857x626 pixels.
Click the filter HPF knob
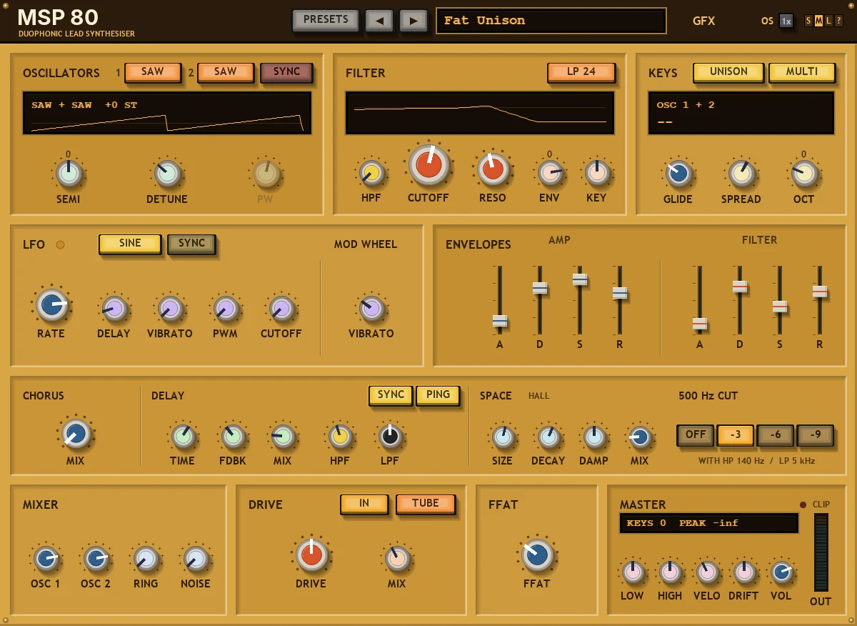click(372, 173)
